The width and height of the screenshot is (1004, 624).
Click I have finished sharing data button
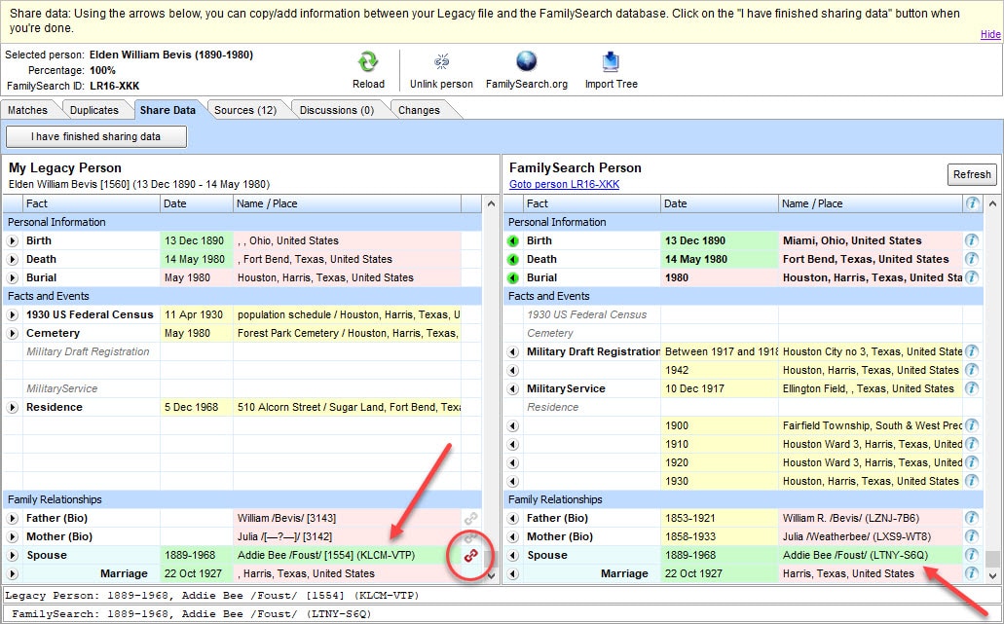[96, 136]
